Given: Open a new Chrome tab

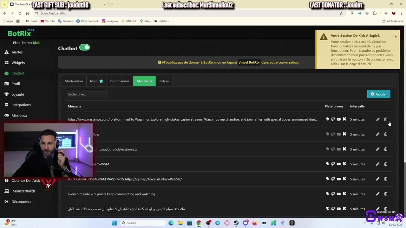Looking at the screenshot, I should pos(112,4).
